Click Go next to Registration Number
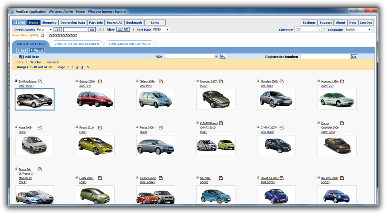 point(354,57)
